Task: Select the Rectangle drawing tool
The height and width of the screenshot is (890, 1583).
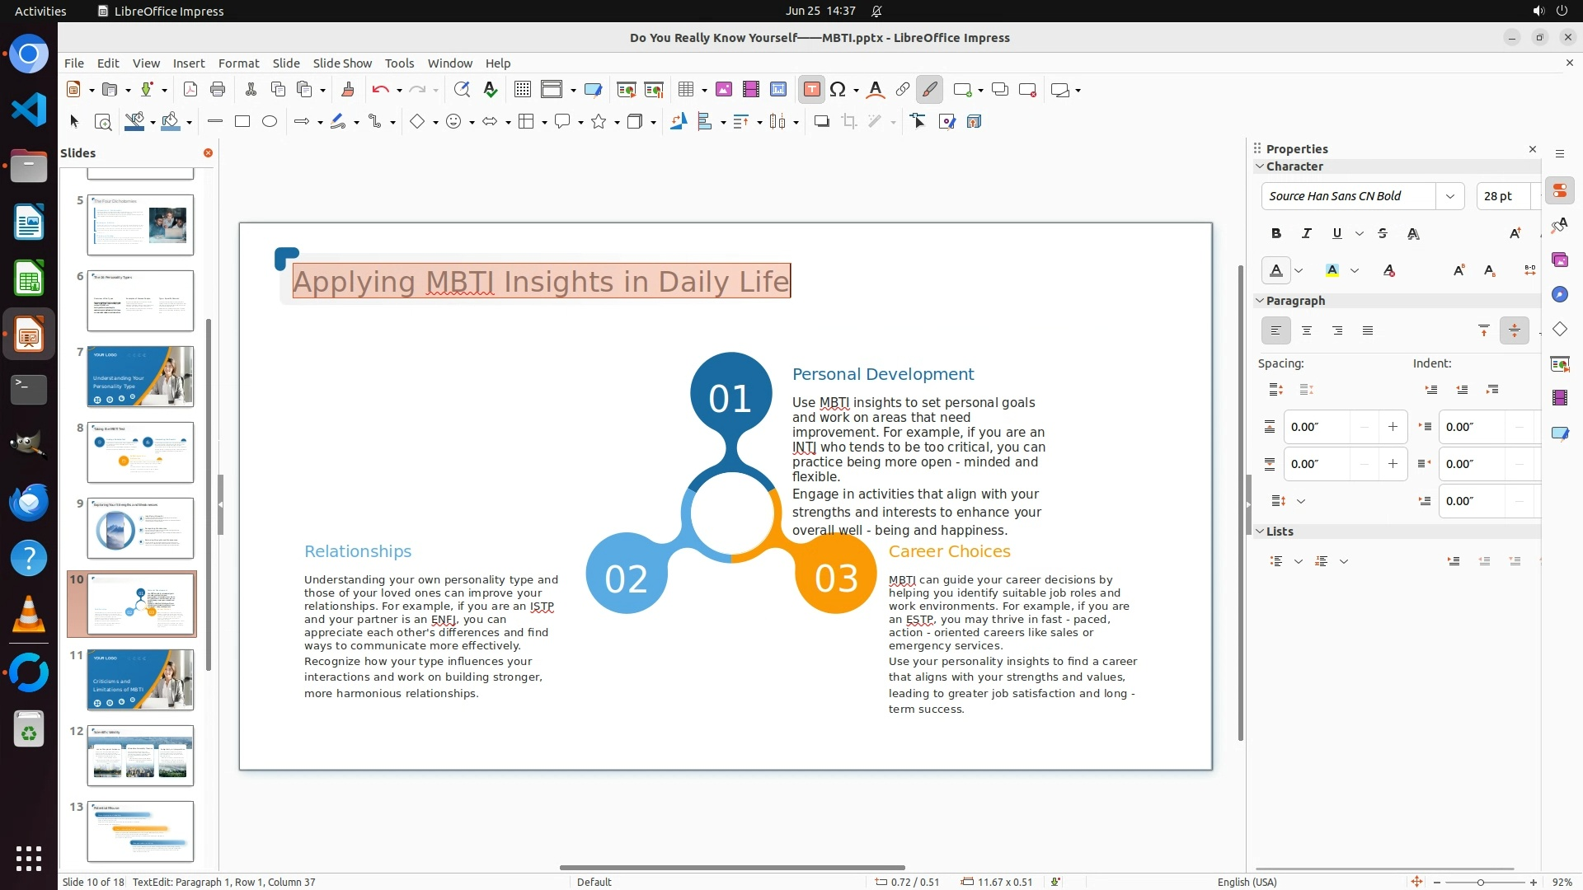Action: (242, 122)
